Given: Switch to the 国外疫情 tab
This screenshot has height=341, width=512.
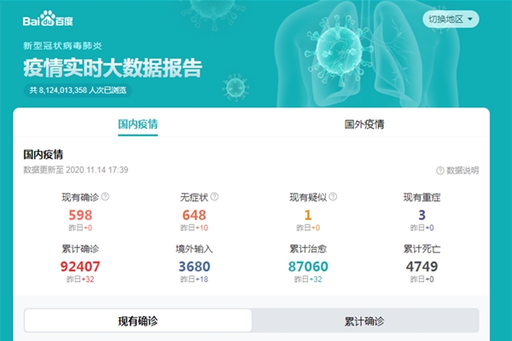Looking at the screenshot, I should point(364,124).
